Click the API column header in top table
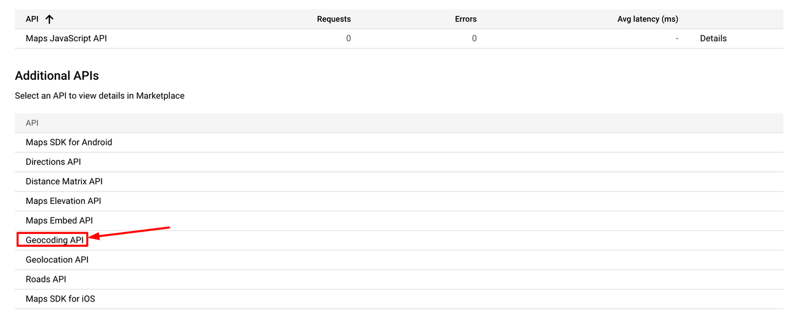788x312 pixels. click(x=32, y=19)
